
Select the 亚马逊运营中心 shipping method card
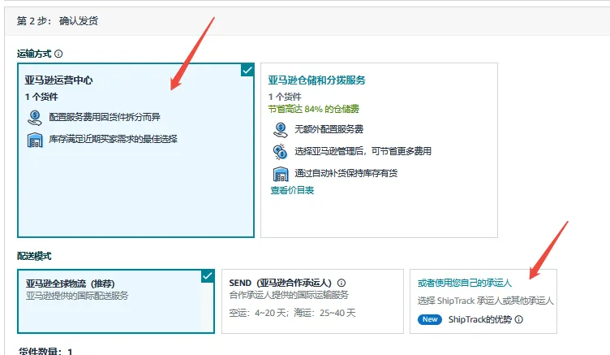tap(135, 150)
